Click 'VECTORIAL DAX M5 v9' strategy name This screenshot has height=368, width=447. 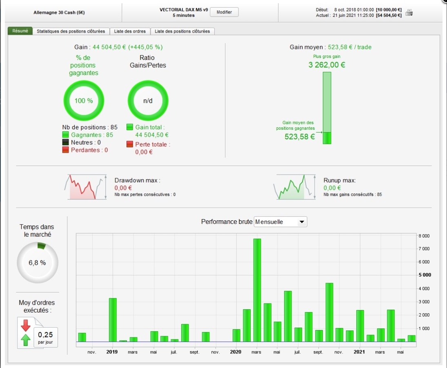point(184,10)
